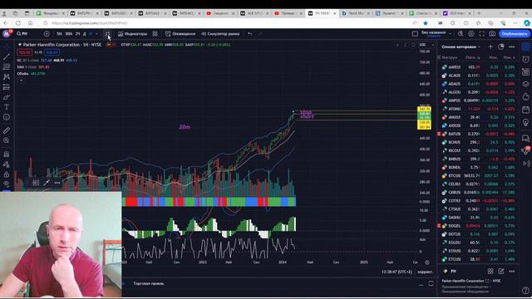The width and height of the screenshot is (532, 299).
Task: Open watchlist advanced view pie icon
Action: coord(501,47)
